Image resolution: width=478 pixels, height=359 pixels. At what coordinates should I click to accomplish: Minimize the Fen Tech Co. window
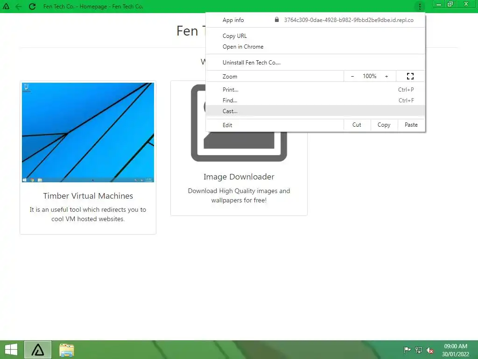439,4
